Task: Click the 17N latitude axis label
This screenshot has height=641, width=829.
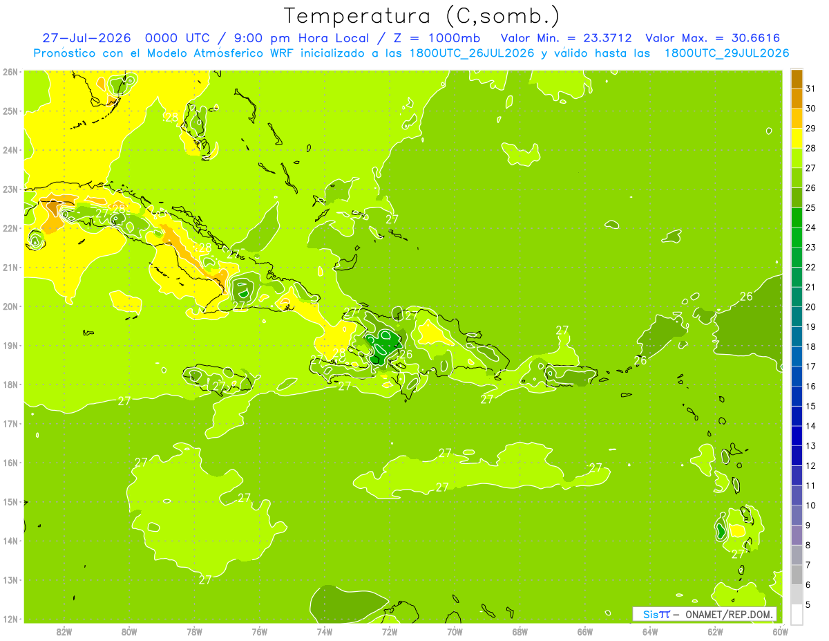Action: [x=10, y=423]
